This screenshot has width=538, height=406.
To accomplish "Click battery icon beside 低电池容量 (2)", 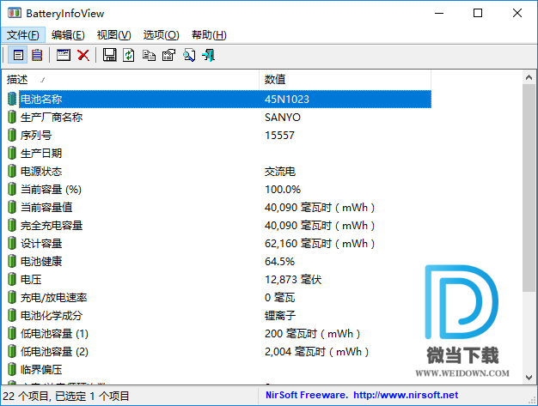I will coord(12,352).
